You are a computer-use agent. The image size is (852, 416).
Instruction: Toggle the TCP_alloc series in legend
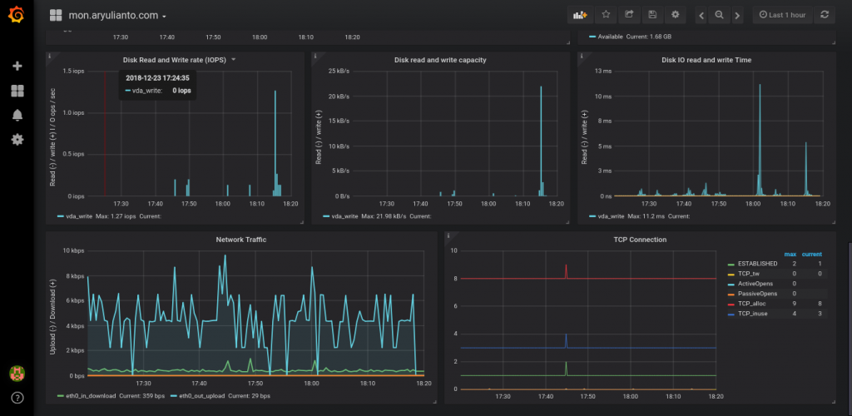pos(752,304)
